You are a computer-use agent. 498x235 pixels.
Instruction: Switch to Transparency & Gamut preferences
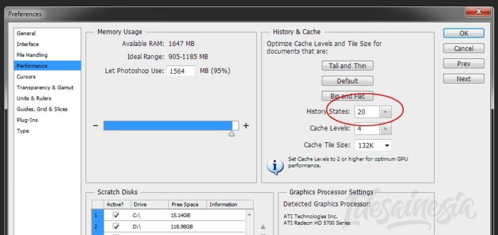(45, 87)
